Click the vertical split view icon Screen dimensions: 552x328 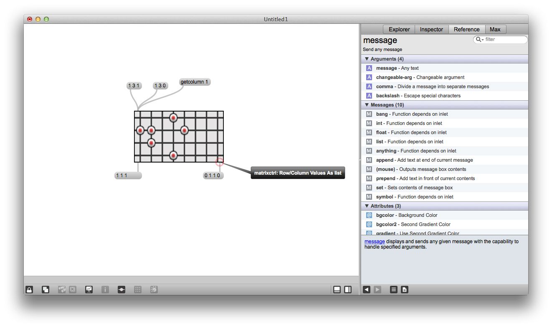click(x=347, y=289)
